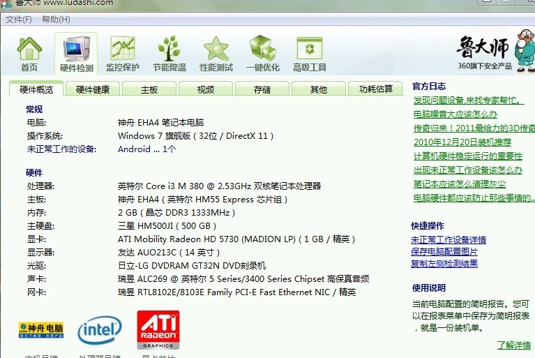
Task: Click the 快捷操作 section heading
Action: [428, 226]
